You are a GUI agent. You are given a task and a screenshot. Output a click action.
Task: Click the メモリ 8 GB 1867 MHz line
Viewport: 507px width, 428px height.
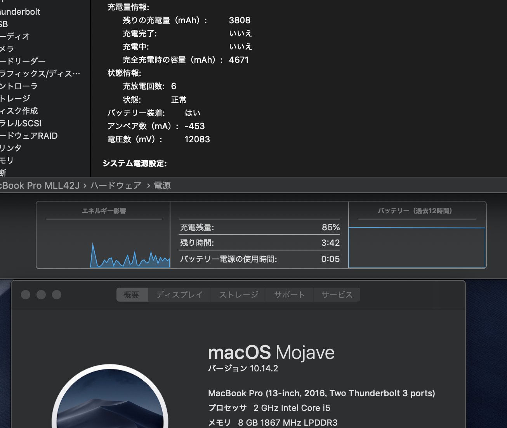coord(273,423)
